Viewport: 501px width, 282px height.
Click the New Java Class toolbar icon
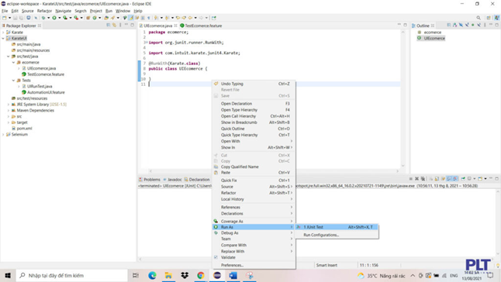point(95,18)
